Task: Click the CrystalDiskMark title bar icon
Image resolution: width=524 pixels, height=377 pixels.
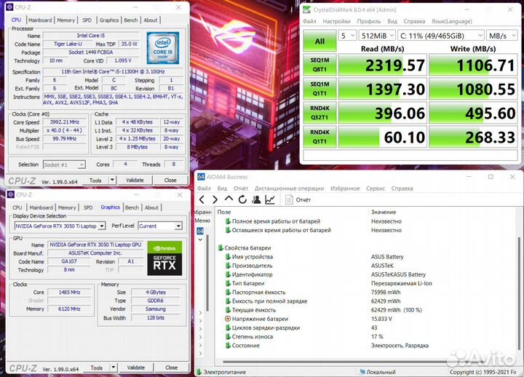Action: [306, 9]
